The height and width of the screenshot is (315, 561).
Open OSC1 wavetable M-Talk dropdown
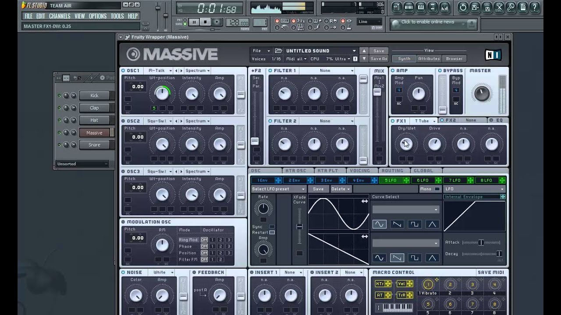159,70
